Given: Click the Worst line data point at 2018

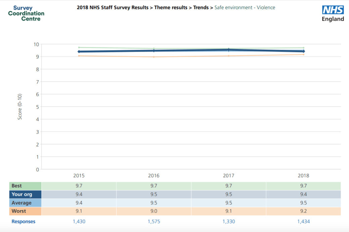Looking at the screenshot, I should click(303, 54).
